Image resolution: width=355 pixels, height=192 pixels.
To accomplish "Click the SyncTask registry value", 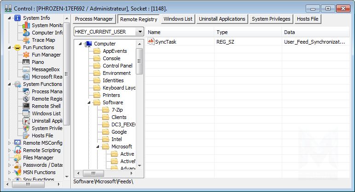I will pyautogui.click(x=165, y=42).
